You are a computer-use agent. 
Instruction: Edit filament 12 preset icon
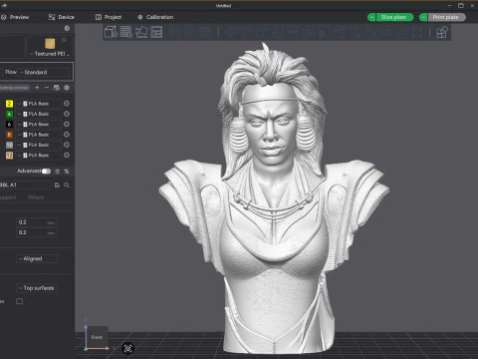point(67,155)
